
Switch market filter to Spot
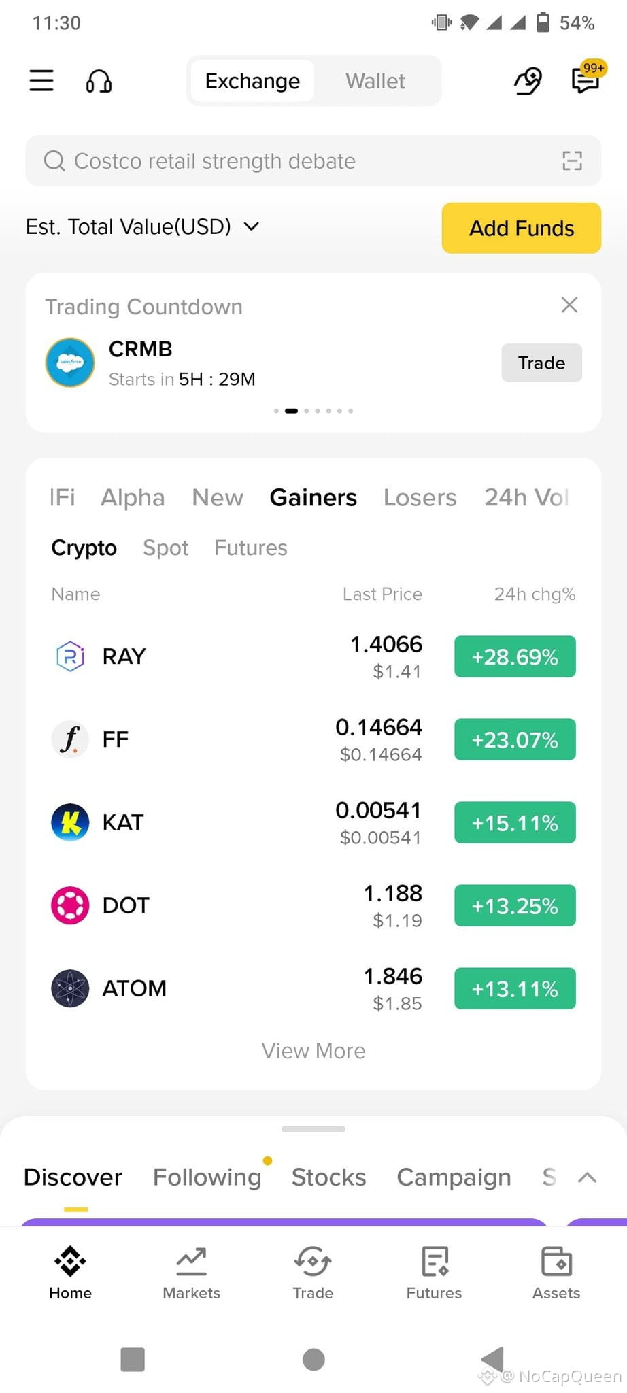coord(165,548)
